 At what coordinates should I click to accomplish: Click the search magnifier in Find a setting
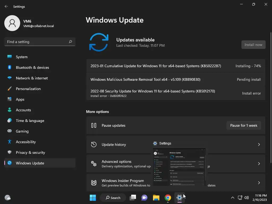pyautogui.click(x=70, y=42)
